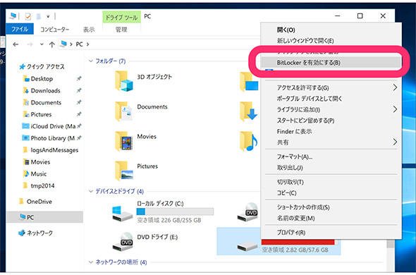
Task: Choose BitLocker を有効にする(B)
Action: click(331, 63)
